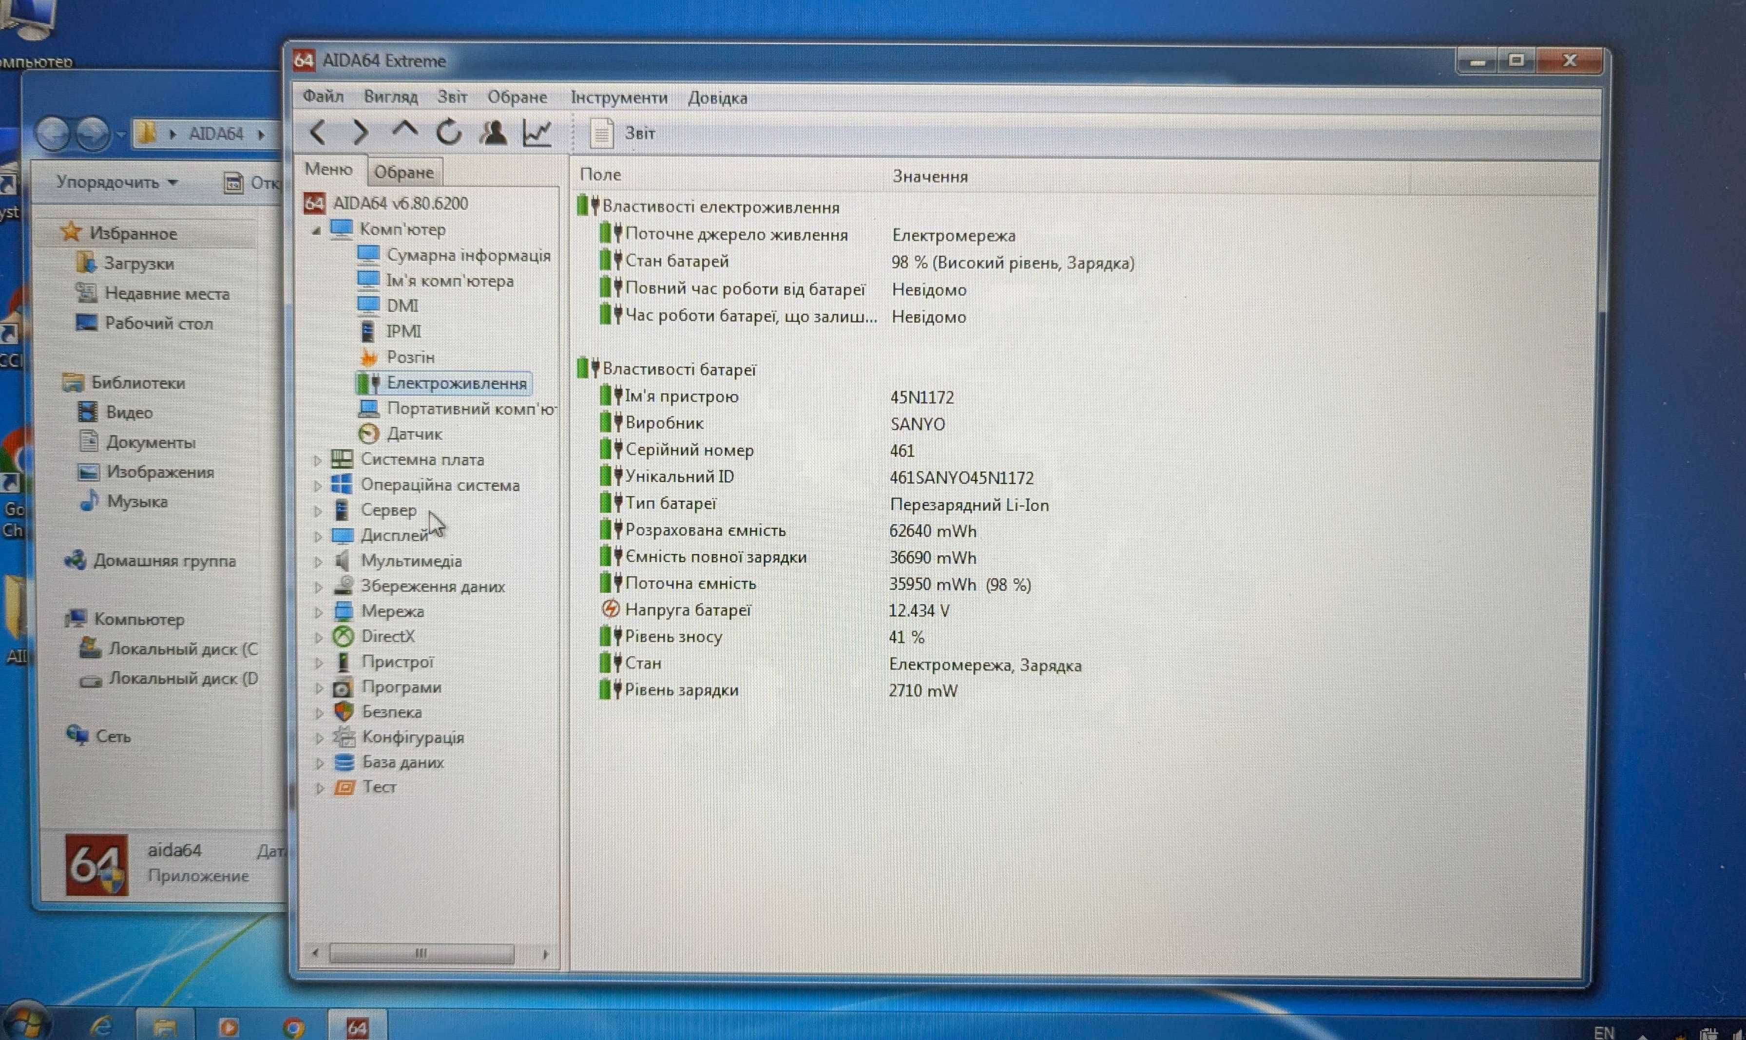
Task: Open Рабочий стол in Explorer sidebar
Action: [144, 323]
